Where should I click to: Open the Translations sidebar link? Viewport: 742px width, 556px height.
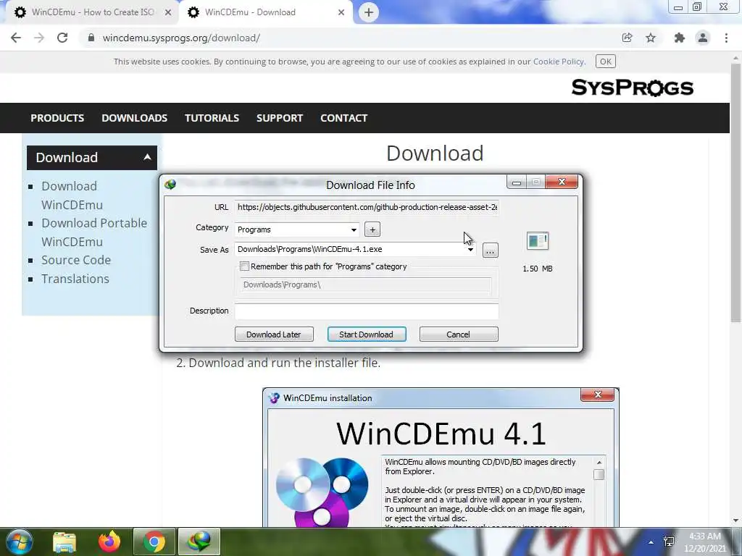point(75,279)
